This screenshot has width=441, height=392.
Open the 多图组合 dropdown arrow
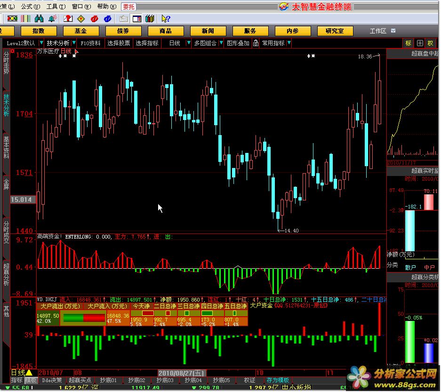point(221,43)
